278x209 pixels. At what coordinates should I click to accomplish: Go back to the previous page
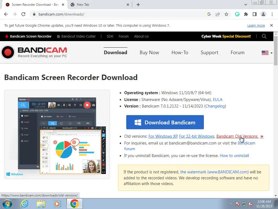[x=6, y=14]
